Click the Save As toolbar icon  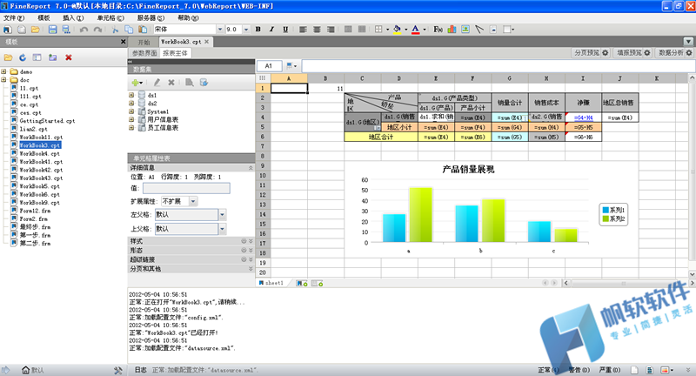66,30
